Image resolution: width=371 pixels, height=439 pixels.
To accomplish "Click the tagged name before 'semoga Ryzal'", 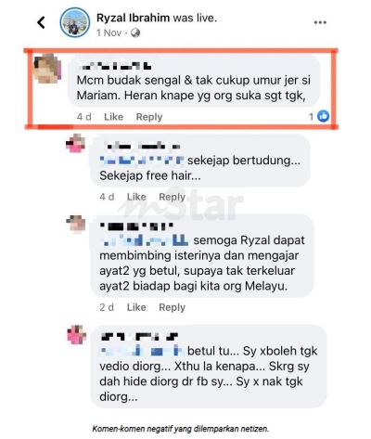I will click(x=145, y=240).
